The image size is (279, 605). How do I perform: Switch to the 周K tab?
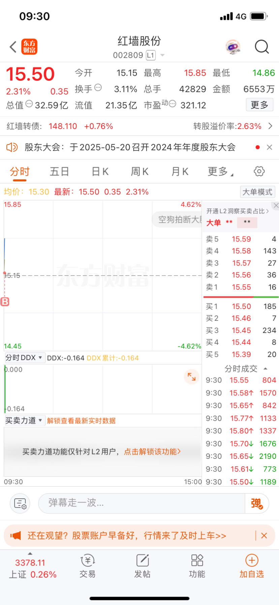pos(140,172)
